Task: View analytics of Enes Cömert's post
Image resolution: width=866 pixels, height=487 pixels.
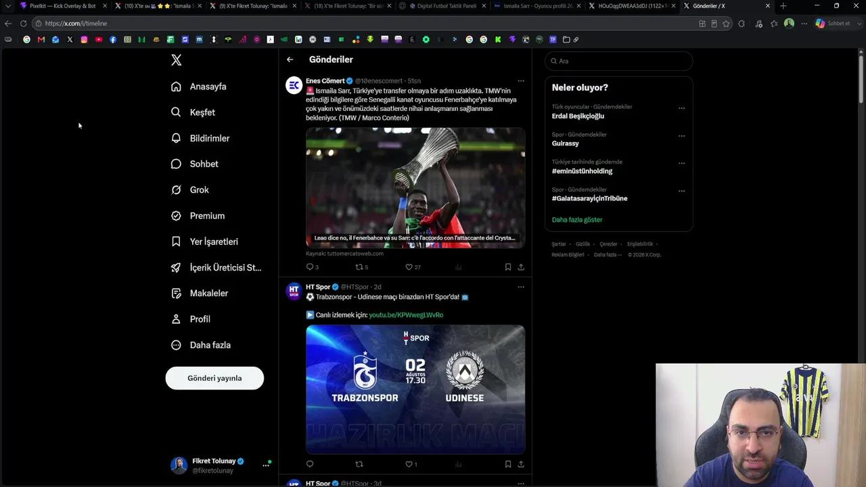Action: point(458,267)
